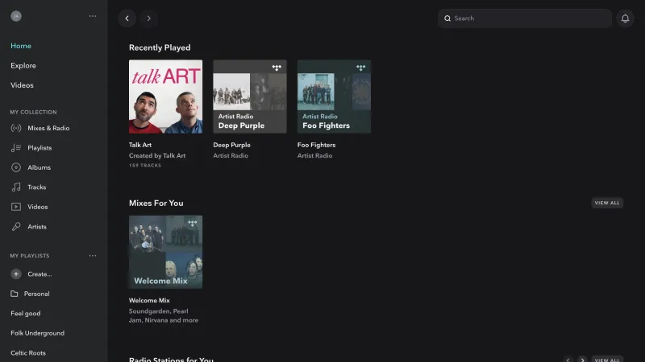Click the Recently Played heading
Viewport: 645px width, 362px height.
[x=160, y=47]
